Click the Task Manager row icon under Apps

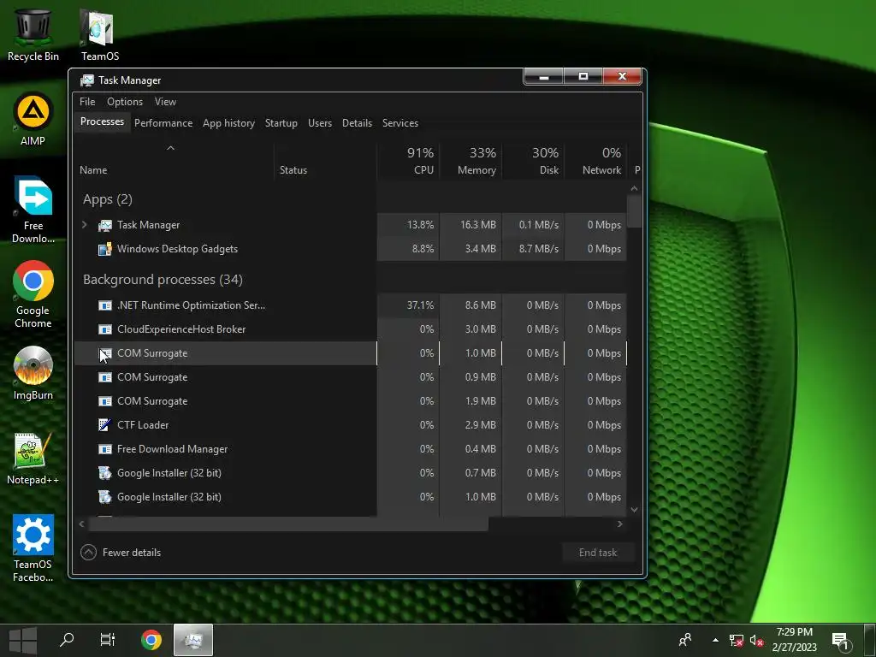click(x=104, y=225)
